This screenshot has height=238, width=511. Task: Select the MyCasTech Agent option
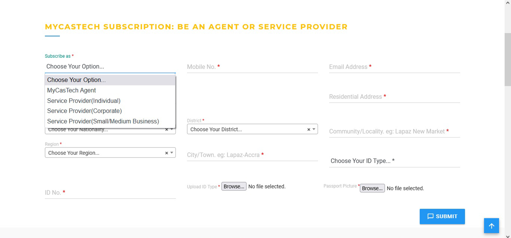click(x=71, y=90)
